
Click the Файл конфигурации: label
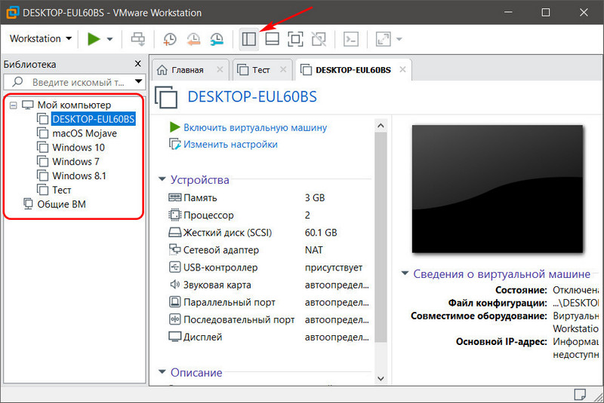(x=498, y=303)
